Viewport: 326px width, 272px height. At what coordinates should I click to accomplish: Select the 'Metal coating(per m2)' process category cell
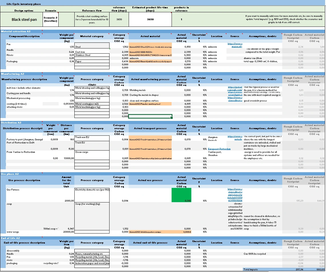(x=92, y=104)
